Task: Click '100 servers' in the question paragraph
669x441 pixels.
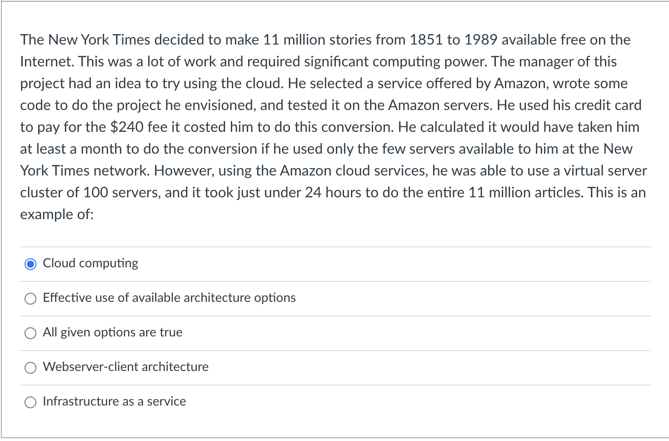Action: (121, 192)
